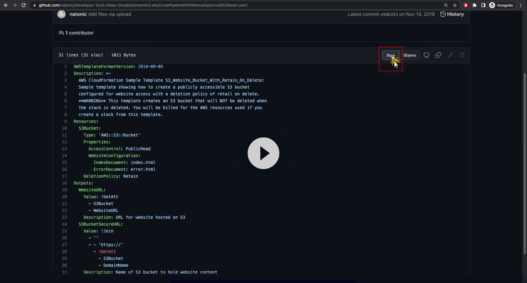Edit this file with the pencil icon
Viewport: 527px width, 283px height.
(x=450, y=55)
